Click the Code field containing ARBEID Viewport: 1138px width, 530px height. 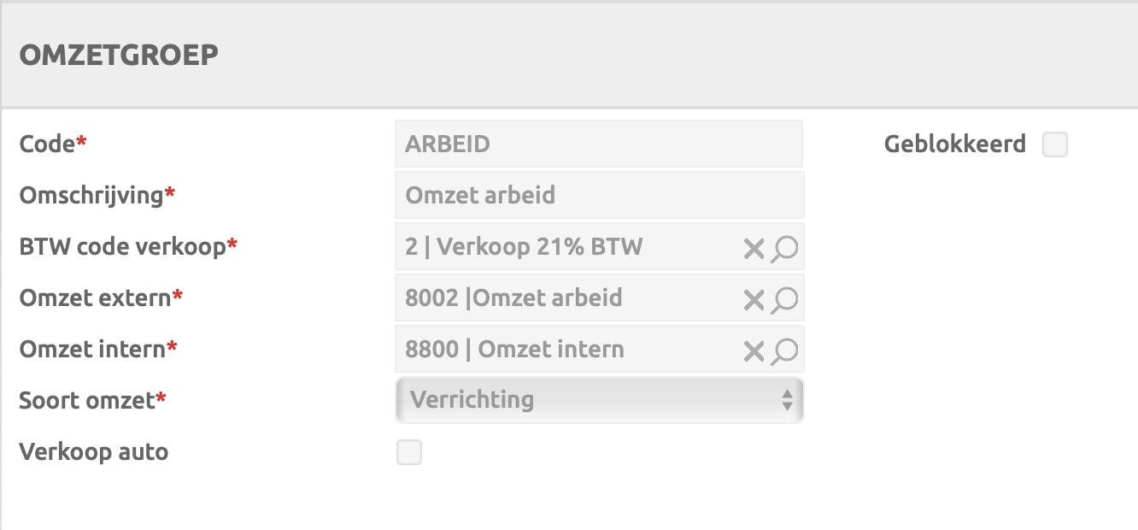[x=598, y=144]
